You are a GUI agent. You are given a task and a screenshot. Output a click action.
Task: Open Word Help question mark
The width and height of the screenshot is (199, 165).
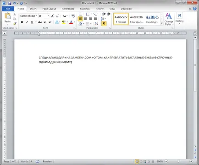tap(194, 9)
